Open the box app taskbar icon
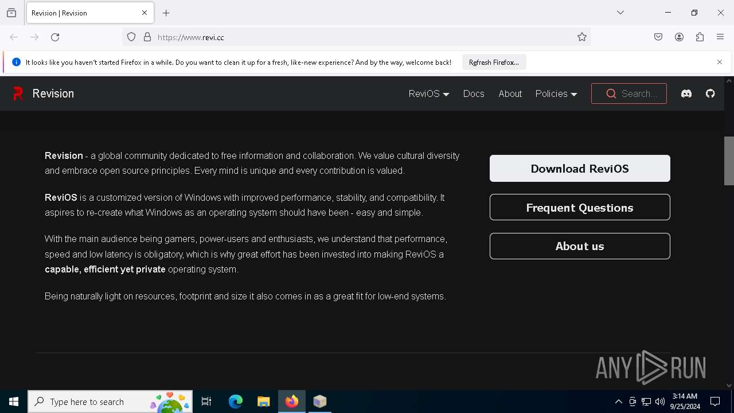 [319, 402]
